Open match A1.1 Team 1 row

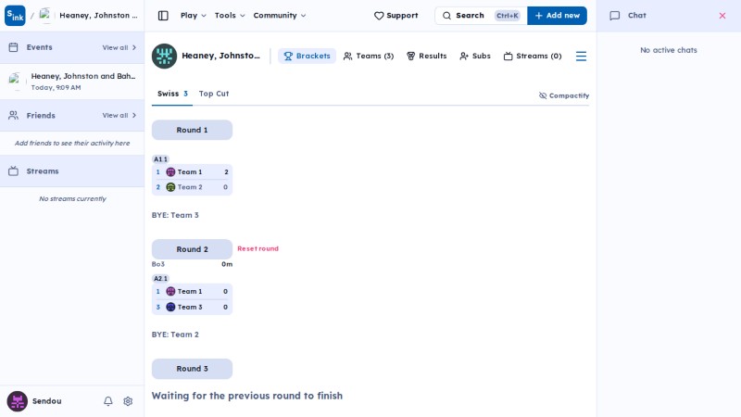(192, 172)
